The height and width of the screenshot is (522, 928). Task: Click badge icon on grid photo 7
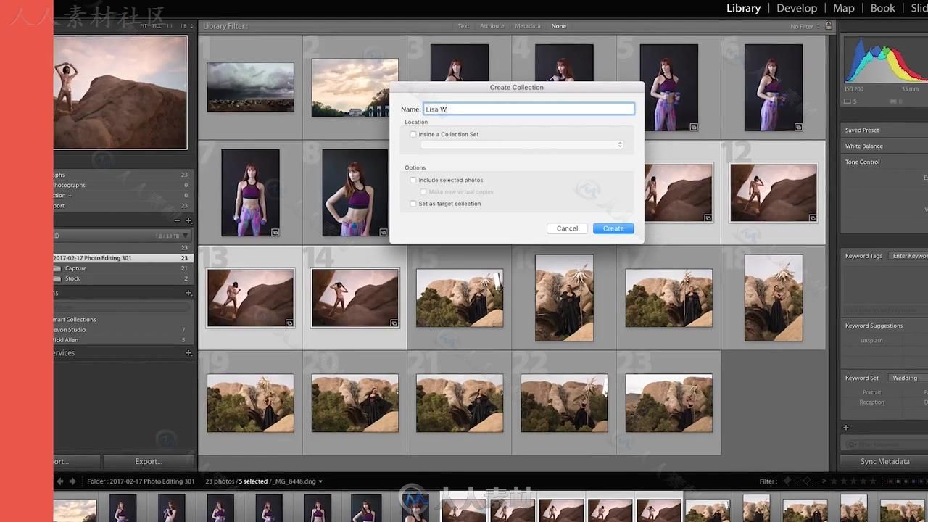tap(275, 232)
